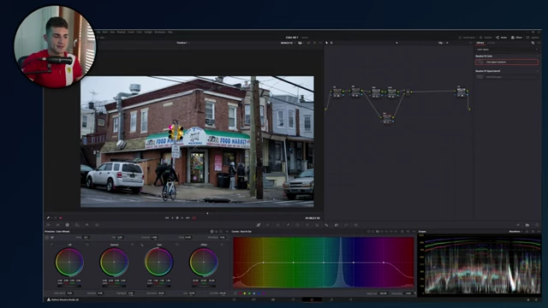Open the Workspace menu

point(160,33)
